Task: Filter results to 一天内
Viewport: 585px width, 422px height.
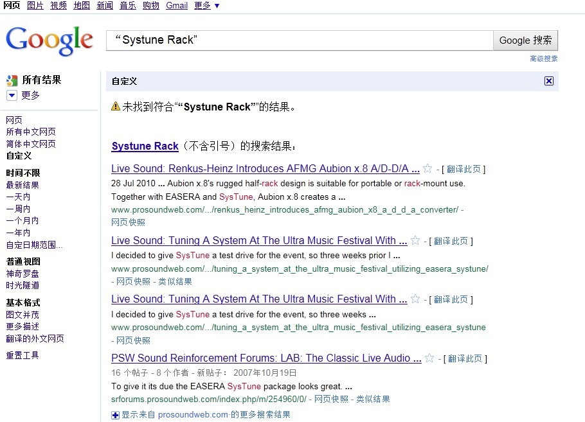Action: 18,197
